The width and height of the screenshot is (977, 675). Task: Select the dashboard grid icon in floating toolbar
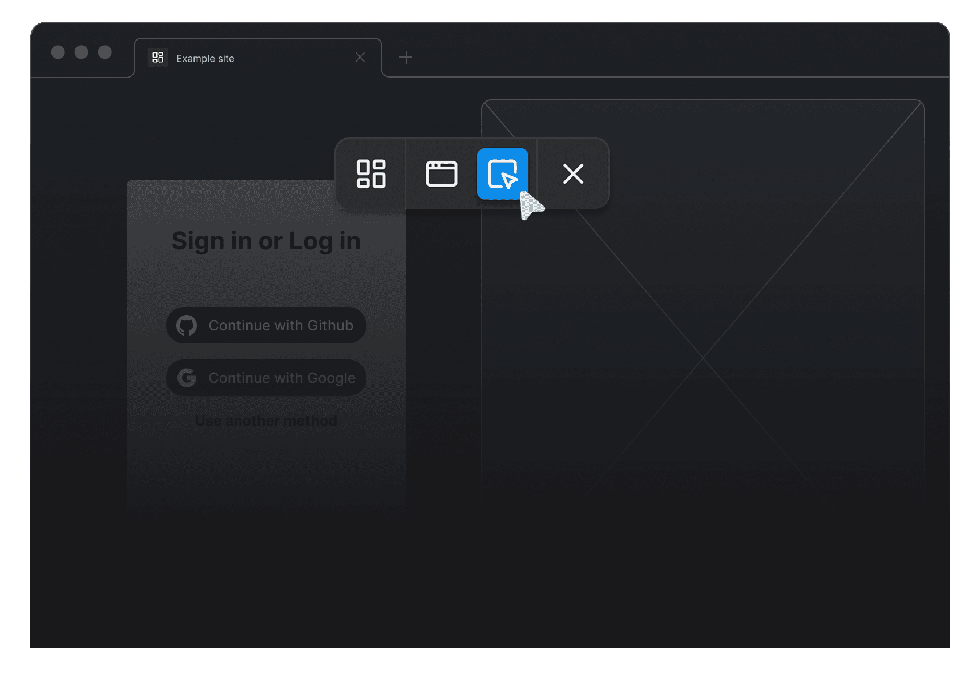pyautogui.click(x=371, y=173)
